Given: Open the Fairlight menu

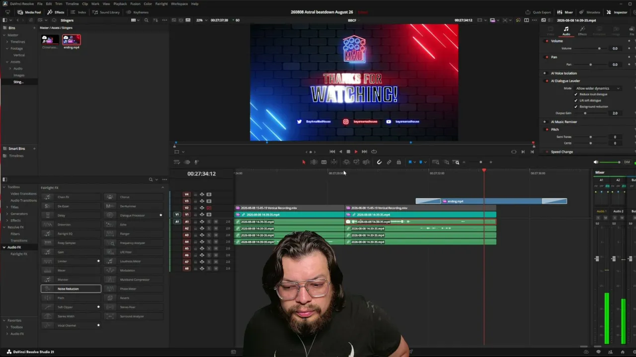Looking at the screenshot, I should pos(161,4).
